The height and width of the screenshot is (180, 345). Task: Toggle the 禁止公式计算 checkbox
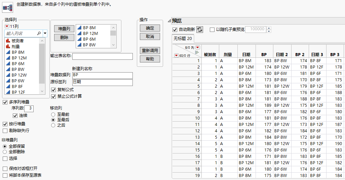pyautogui.click(x=53, y=96)
